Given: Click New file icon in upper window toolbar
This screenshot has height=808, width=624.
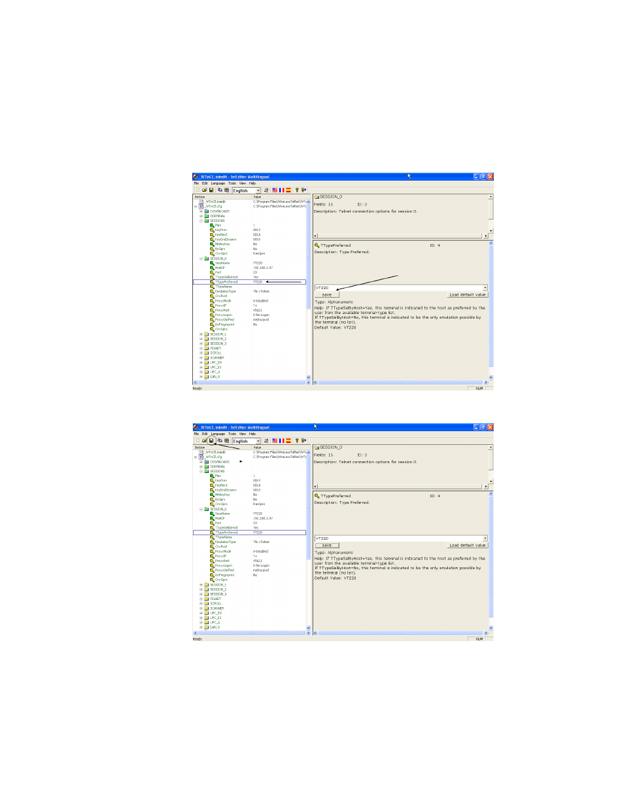Looking at the screenshot, I should [x=198, y=190].
